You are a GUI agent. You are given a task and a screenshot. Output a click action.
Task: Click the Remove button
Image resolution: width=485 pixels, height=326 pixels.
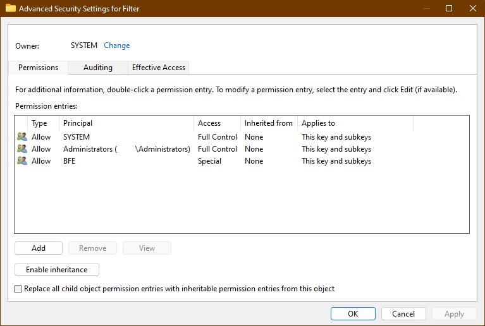pos(92,248)
